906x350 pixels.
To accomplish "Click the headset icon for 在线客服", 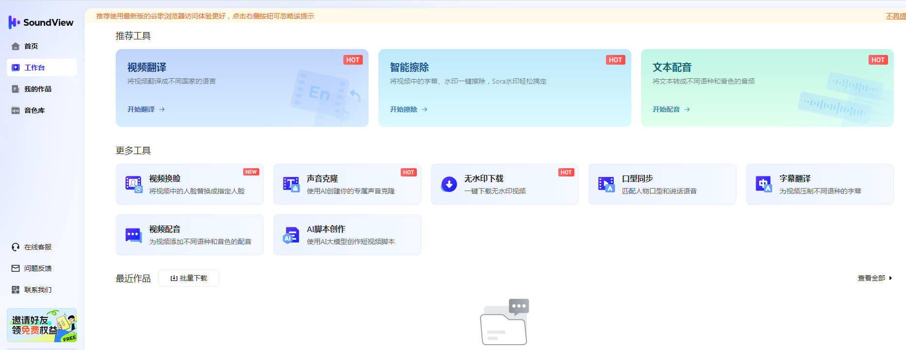I will pyautogui.click(x=16, y=247).
